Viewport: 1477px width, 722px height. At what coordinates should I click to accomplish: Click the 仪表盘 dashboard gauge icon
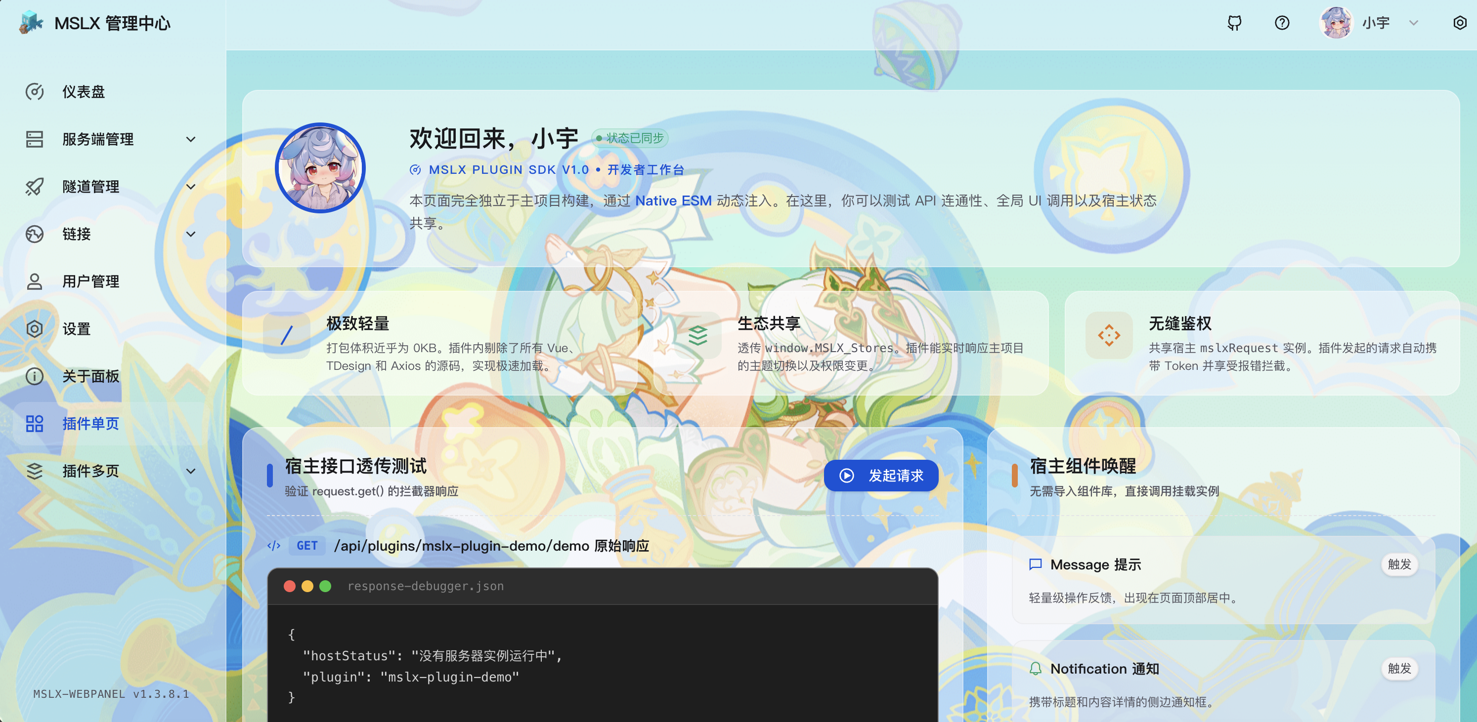click(35, 92)
